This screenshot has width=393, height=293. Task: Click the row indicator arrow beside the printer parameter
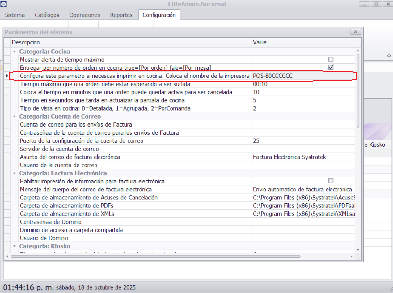pos(7,76)
